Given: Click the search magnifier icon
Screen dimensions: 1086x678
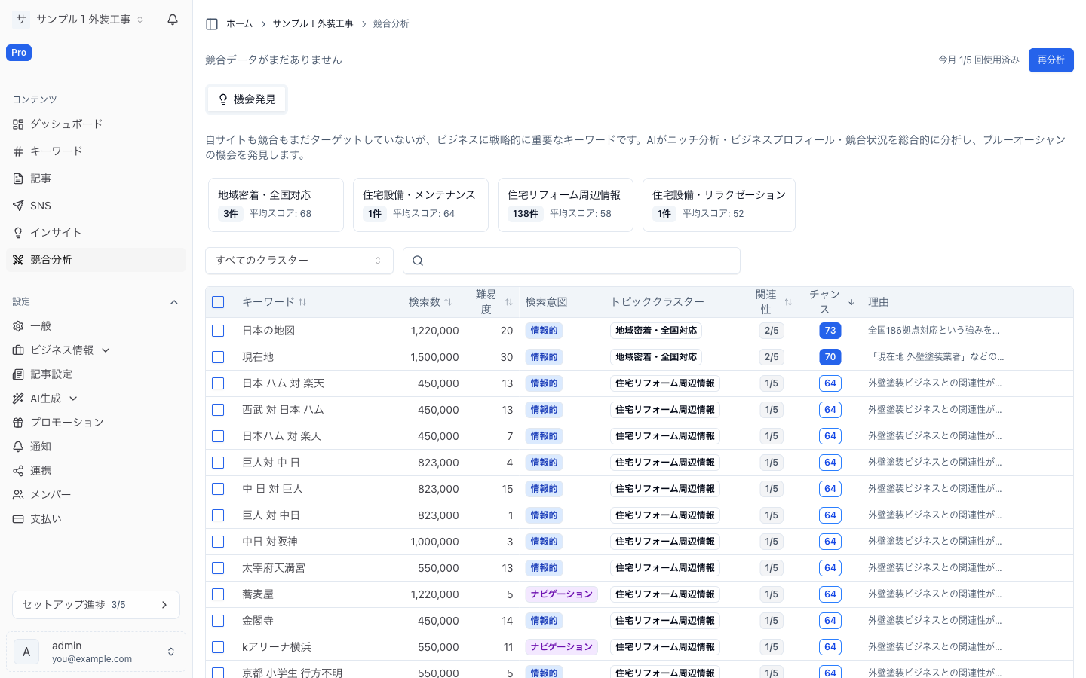Looking at the screenshot, I should (x=418, y=261).
